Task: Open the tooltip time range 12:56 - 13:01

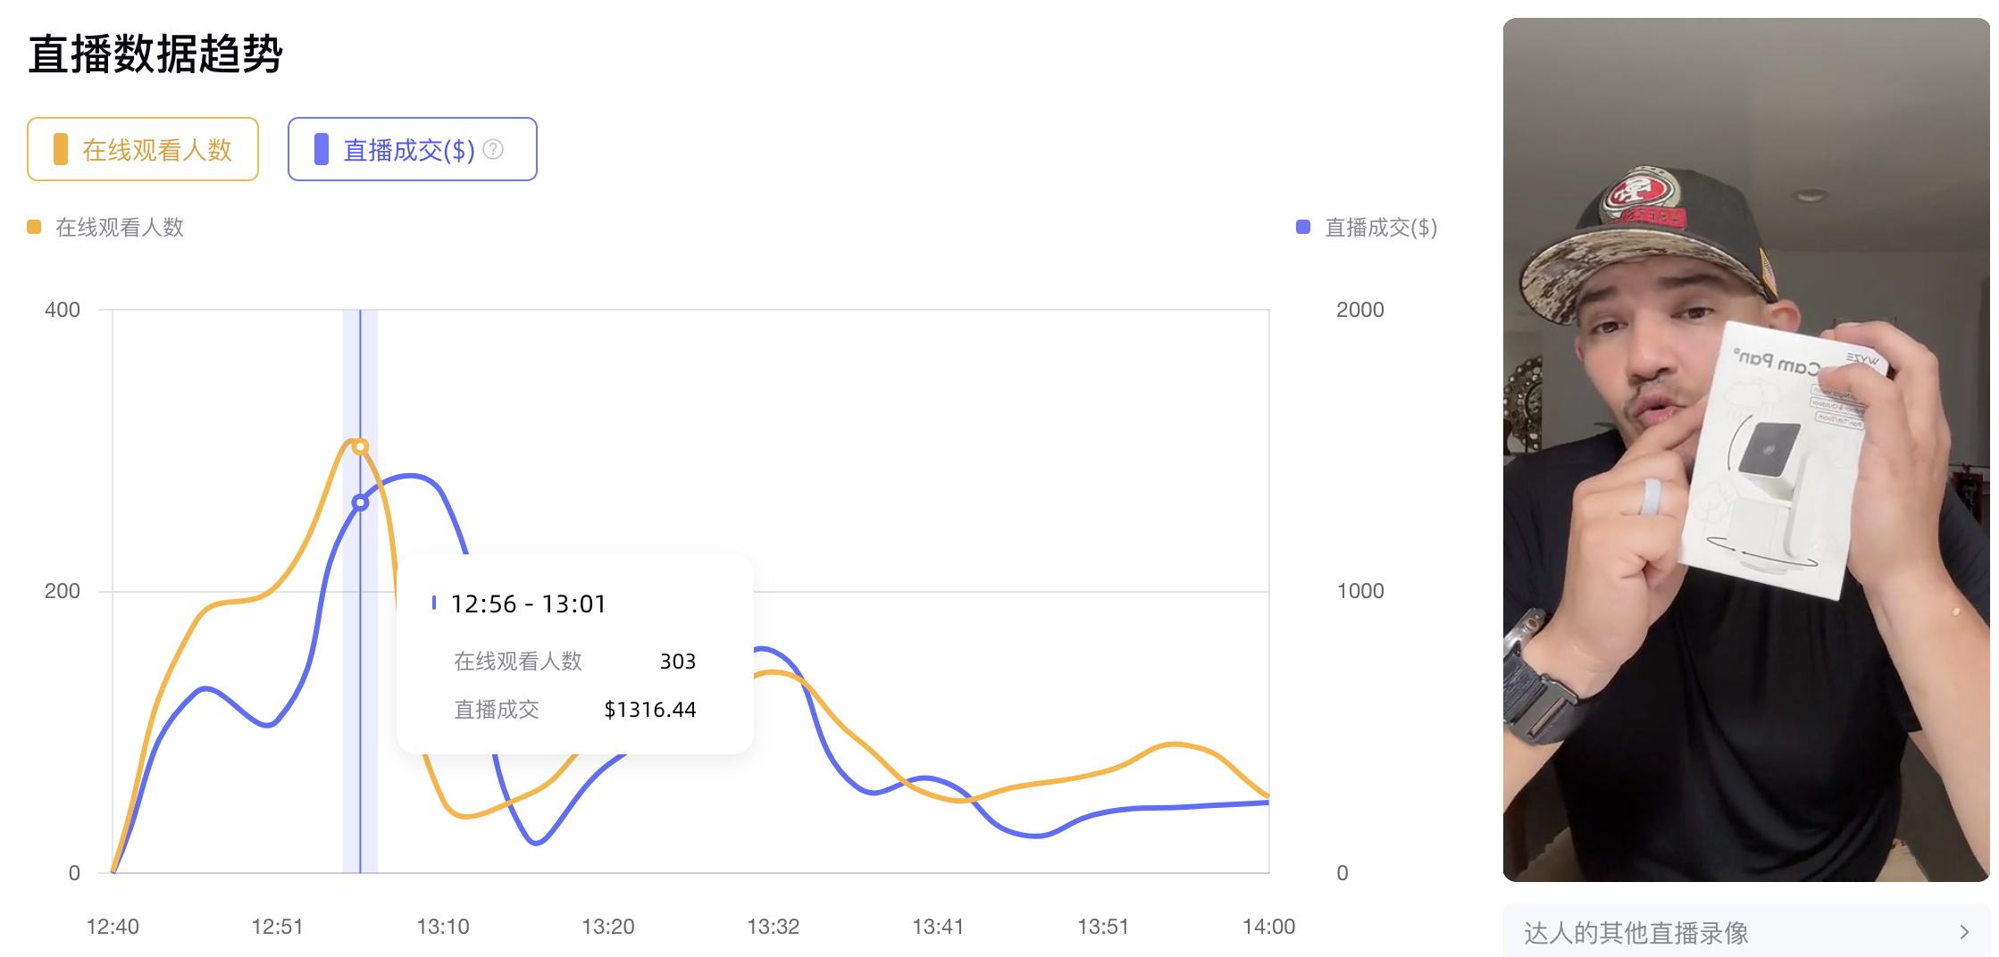Action: 529,603
